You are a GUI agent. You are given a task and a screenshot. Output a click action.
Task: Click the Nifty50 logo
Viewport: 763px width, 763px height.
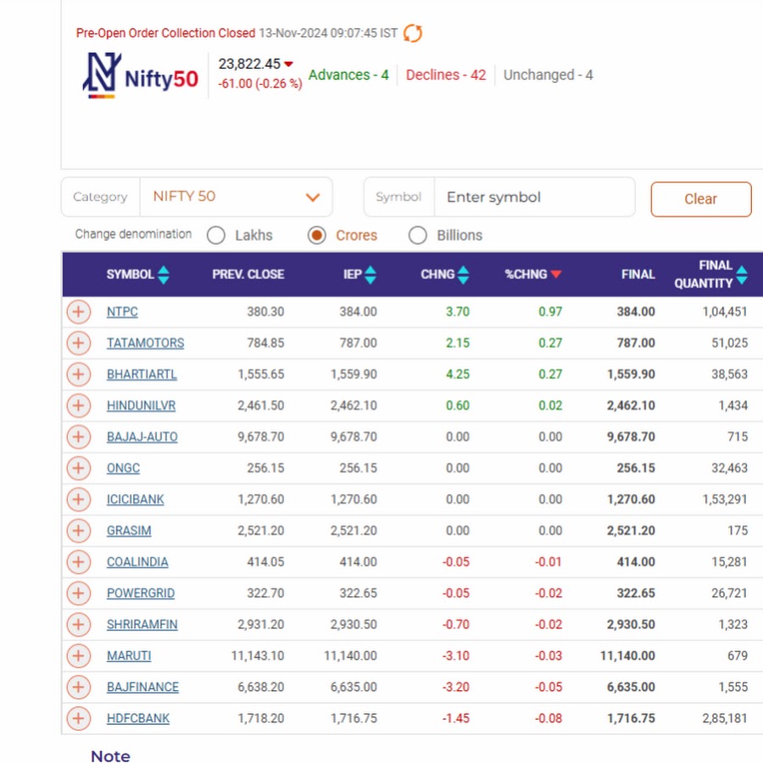pos(141,75)
